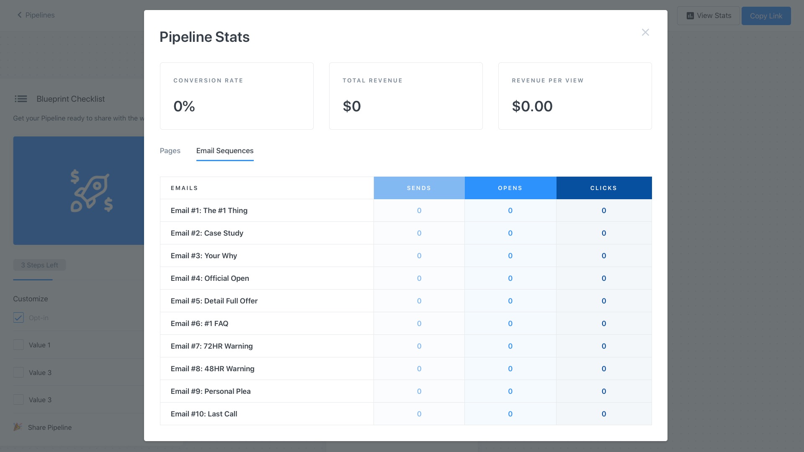
Task: Click the Clicks column header
Action: point(603,188)
